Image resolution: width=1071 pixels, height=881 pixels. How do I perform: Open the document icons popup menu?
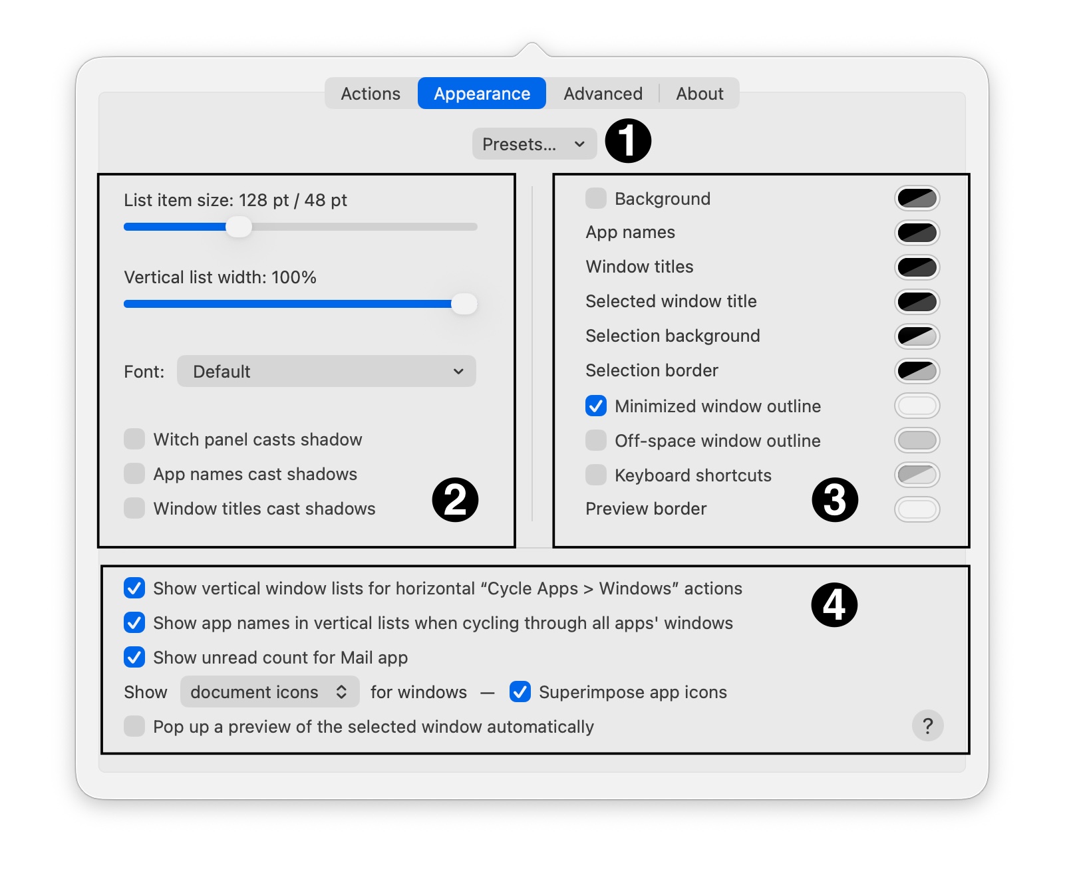tap(269, 692)
